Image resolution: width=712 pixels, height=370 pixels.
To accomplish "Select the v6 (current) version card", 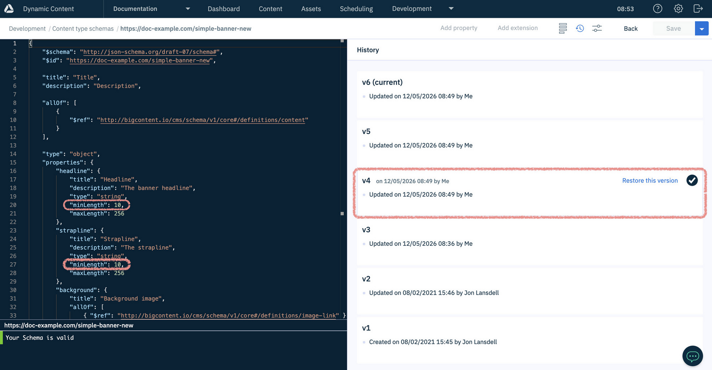I will point(530,94).
